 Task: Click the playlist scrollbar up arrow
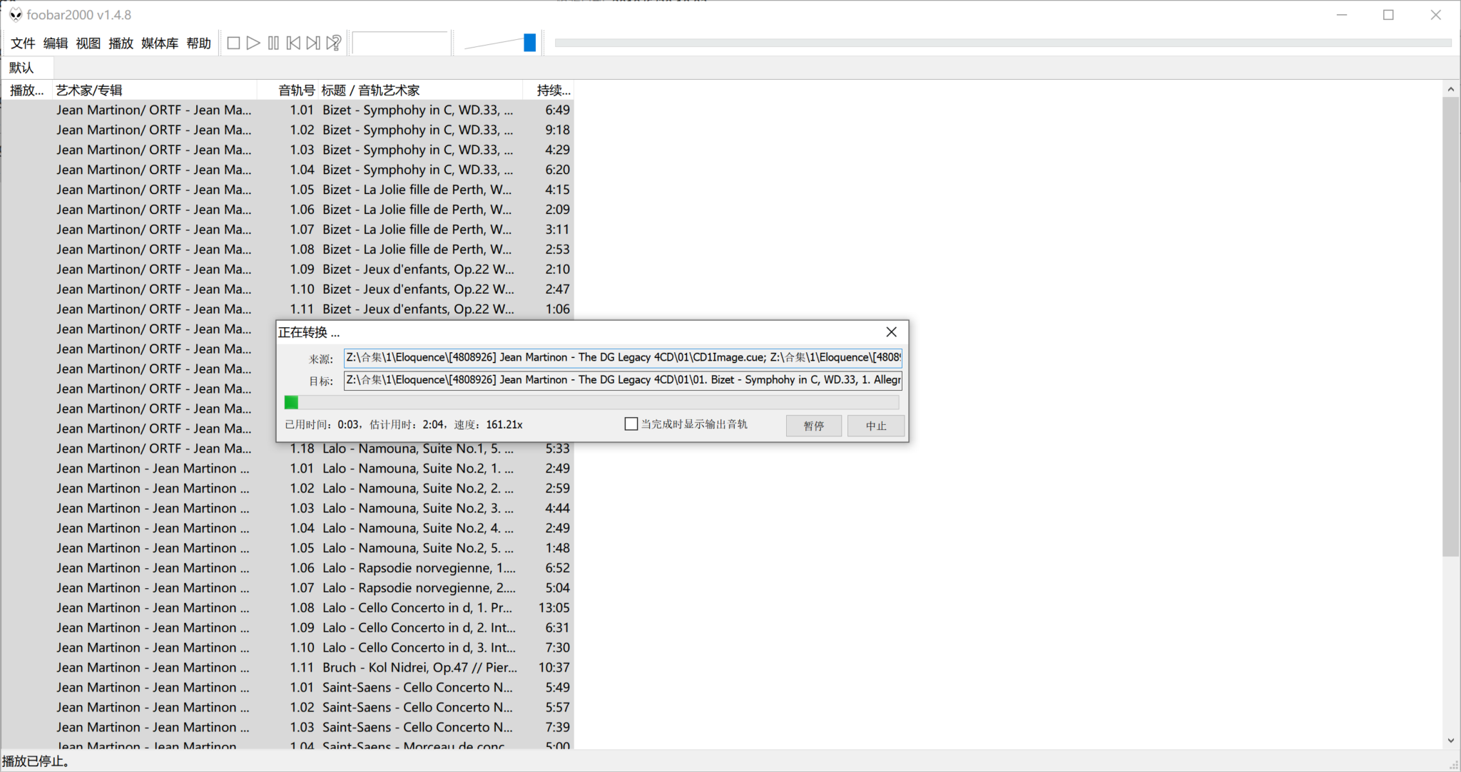click(1450, 89)
